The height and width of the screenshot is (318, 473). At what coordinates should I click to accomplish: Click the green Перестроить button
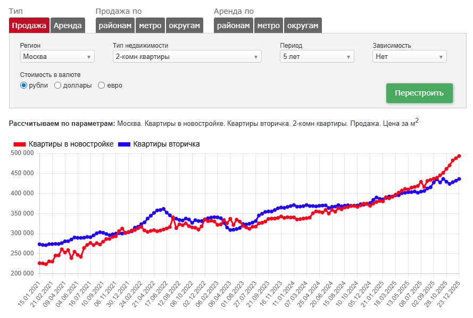point(419,93)
